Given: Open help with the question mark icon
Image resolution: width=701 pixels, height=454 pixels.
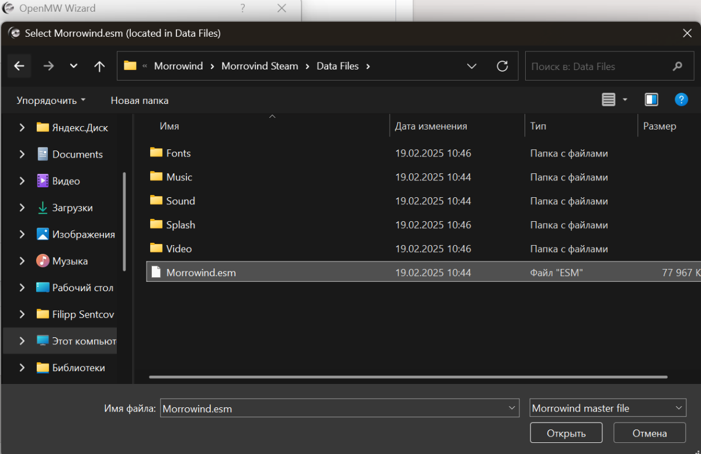Looking at the screenshot, I should [x=681, y=100].
